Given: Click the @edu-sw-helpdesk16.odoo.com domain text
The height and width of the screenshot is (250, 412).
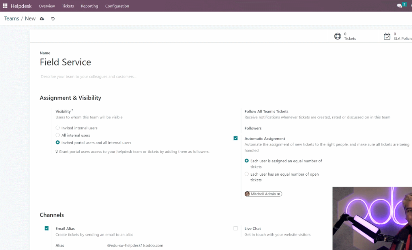Looking at the screenshot, I should [x=135, y=246].
